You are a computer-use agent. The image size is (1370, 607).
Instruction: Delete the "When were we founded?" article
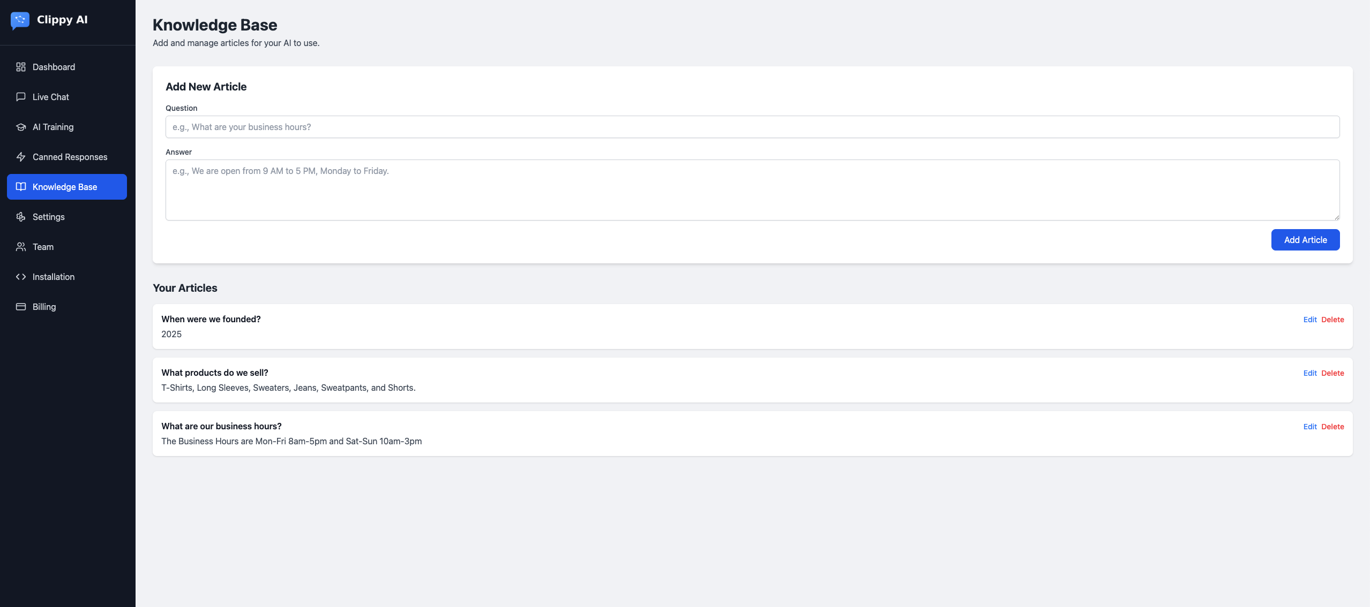click(x=1332, y=320)
